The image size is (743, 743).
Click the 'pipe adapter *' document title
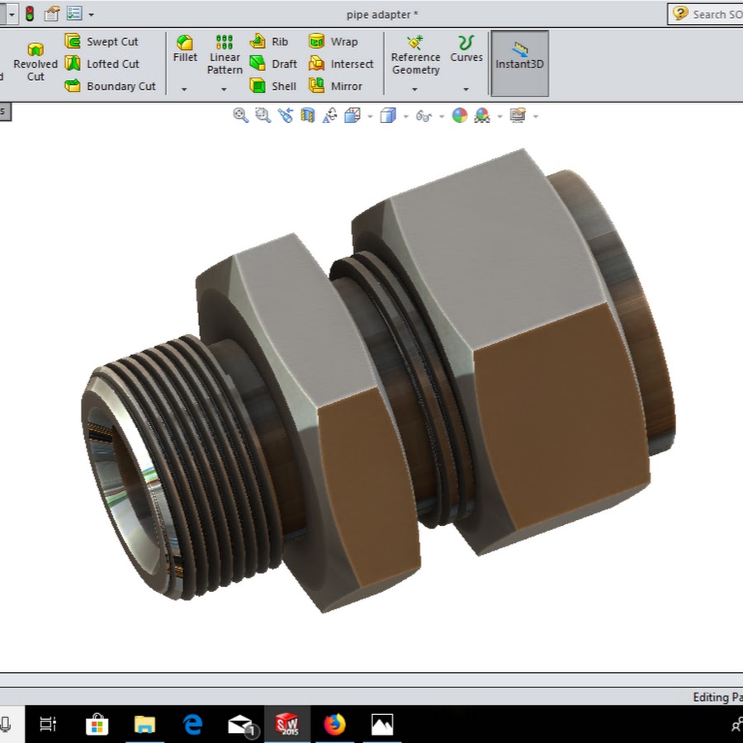382,14
